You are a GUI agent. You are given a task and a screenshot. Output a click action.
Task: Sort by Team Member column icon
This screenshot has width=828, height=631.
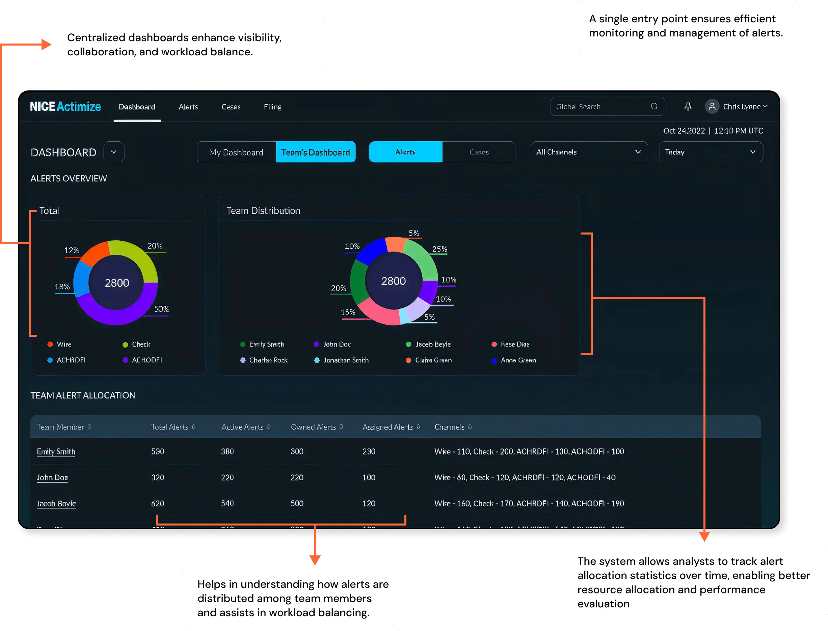point(89,427)
